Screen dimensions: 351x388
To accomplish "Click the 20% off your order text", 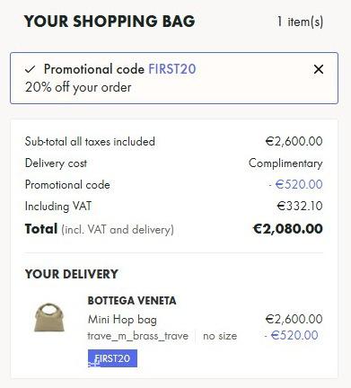I will pyautogui.click(x=78, y=87).
